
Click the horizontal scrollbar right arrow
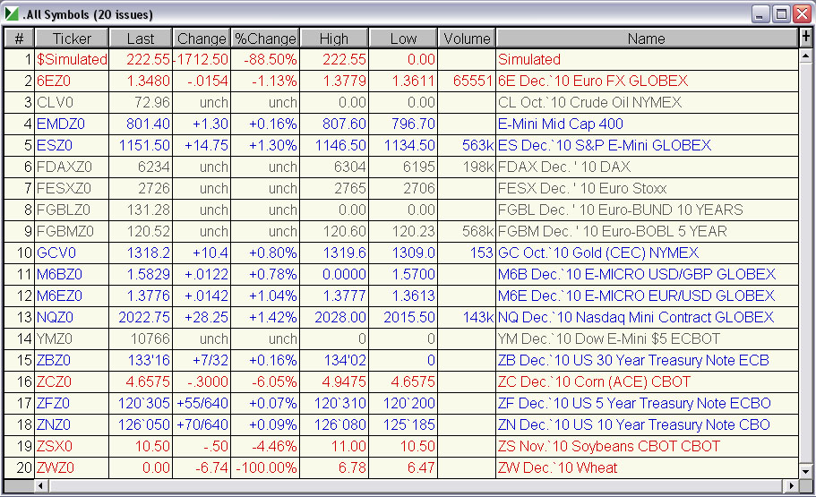tap(791, 486)
